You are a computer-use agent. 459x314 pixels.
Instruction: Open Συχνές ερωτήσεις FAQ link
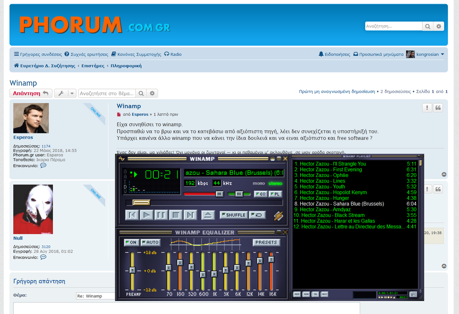[x=86, y=54]
